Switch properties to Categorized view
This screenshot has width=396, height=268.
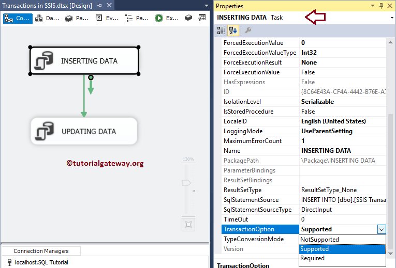point(221,30)
